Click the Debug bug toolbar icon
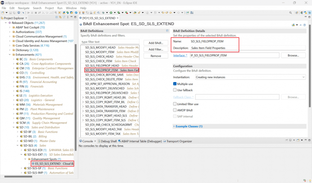312x183 pixels. pyautogui.click(x=103, y=13)
